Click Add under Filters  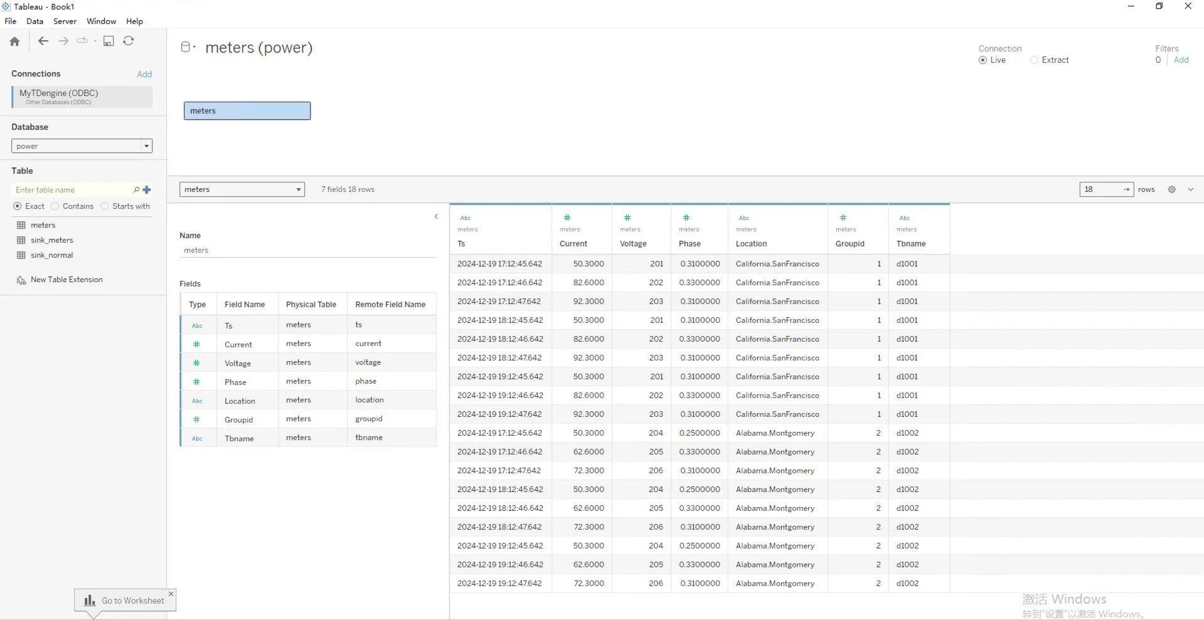tap(1181, 60)
